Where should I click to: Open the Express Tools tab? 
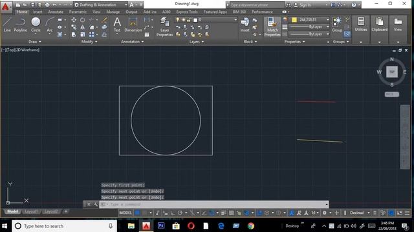tap(187, 12)
